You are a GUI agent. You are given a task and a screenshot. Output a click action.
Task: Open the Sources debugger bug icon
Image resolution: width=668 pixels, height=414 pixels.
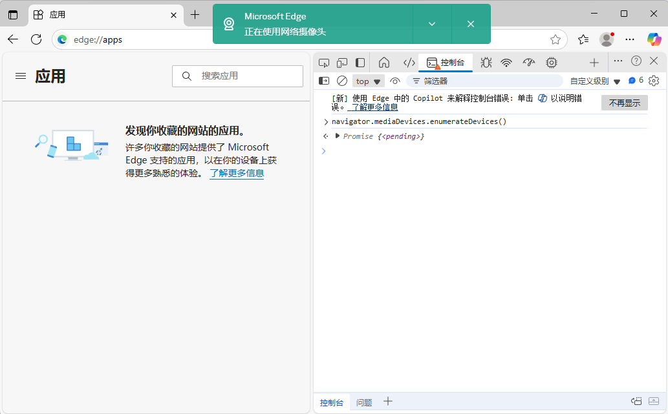(x=486, y=63)
